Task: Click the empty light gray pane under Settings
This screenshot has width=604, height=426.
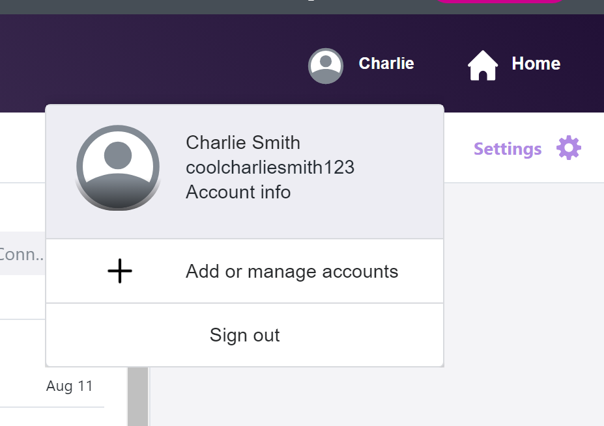Action: coord(521,293)
